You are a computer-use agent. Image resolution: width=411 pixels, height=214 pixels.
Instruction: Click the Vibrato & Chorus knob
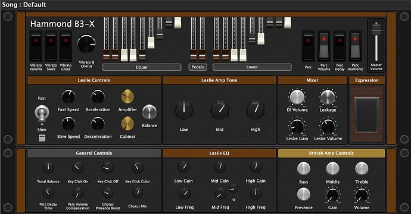86,44
